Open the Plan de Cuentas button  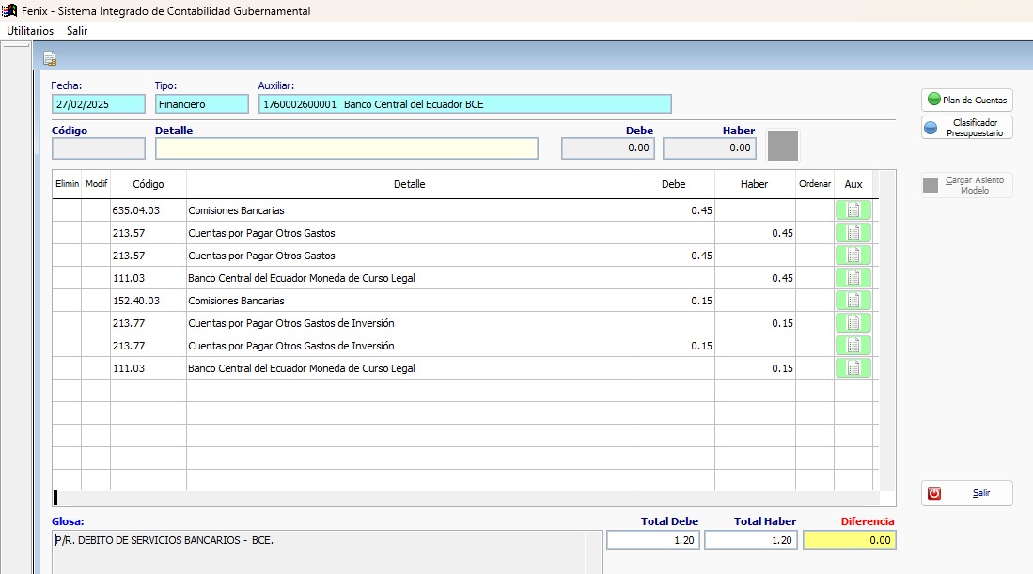(967, 100)
